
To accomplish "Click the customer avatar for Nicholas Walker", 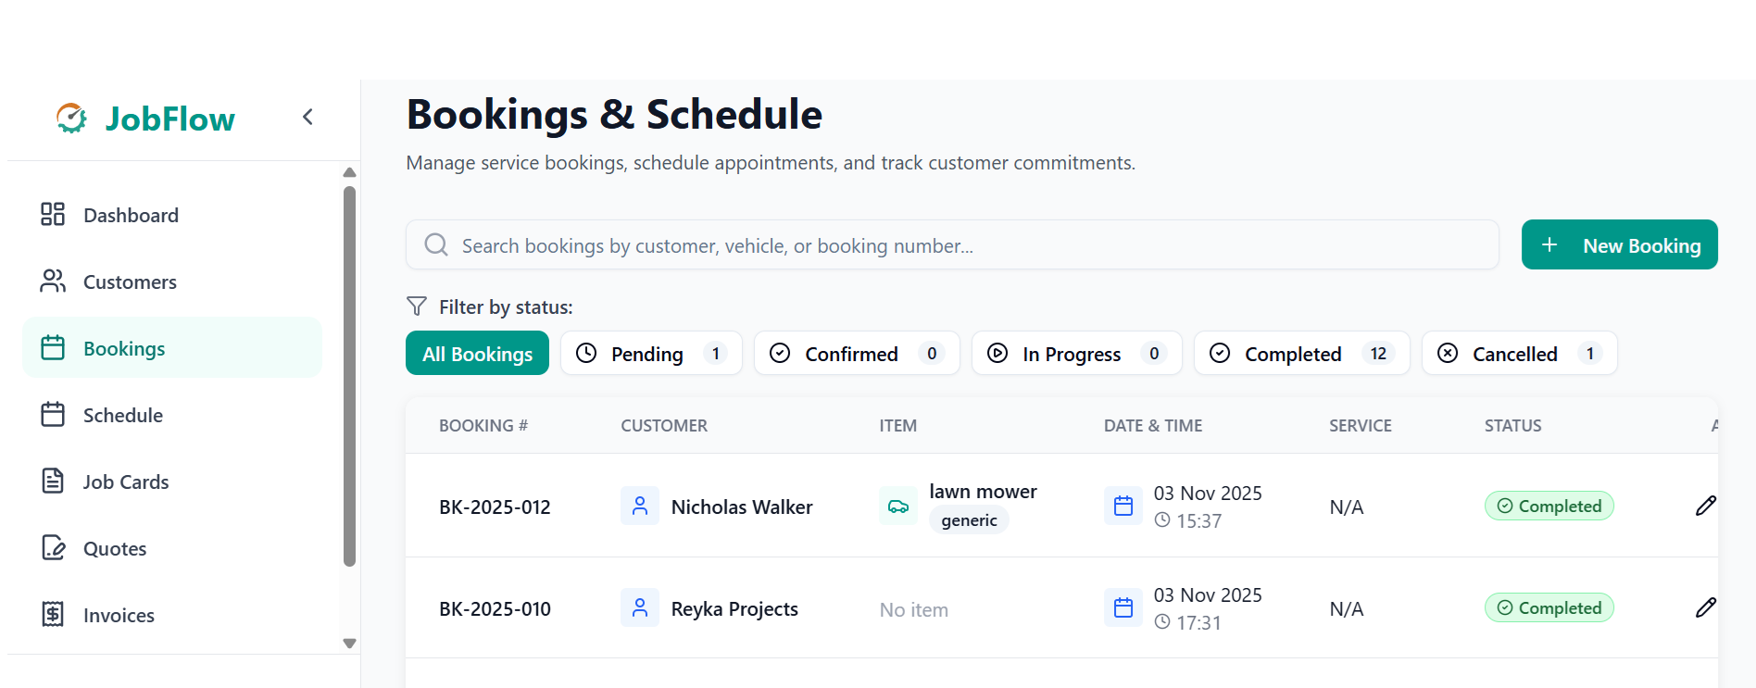I will pos(640,506).
